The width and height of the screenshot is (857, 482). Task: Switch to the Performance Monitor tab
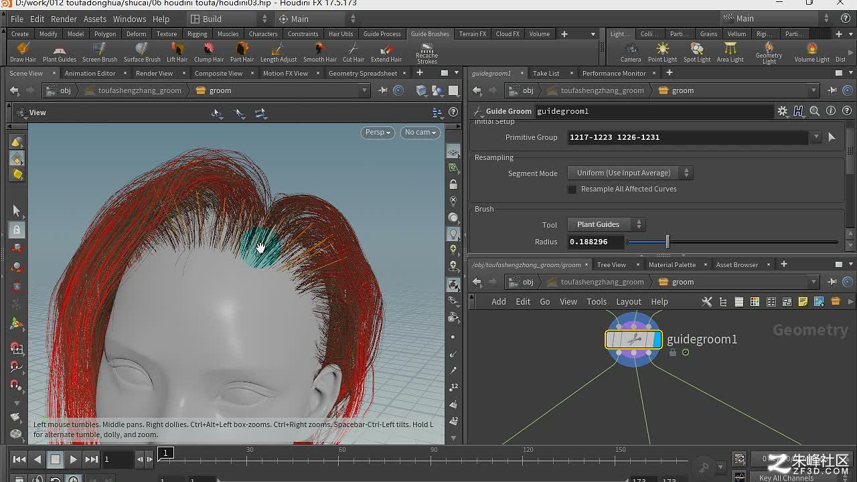pyautogui.click(x=614, y=73)
